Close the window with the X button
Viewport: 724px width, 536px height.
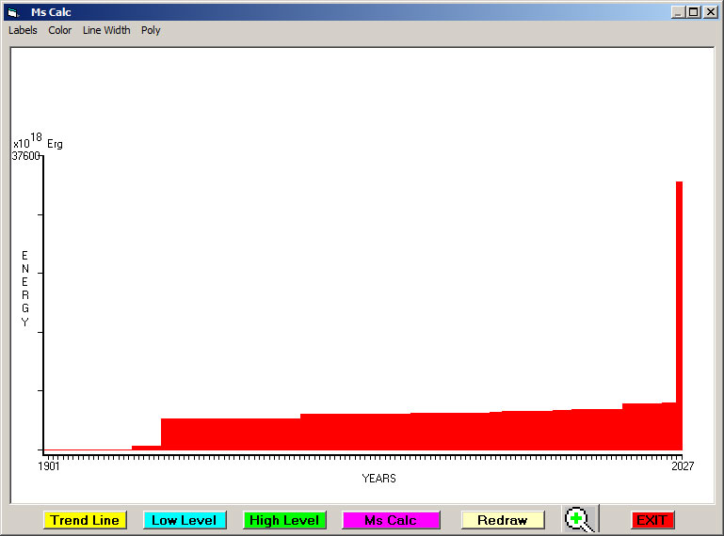coord(710,12)
